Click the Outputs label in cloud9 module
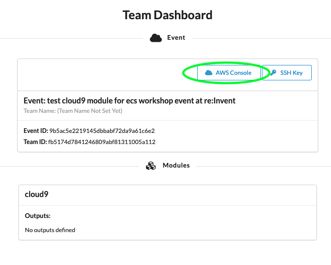 [38, 216]
